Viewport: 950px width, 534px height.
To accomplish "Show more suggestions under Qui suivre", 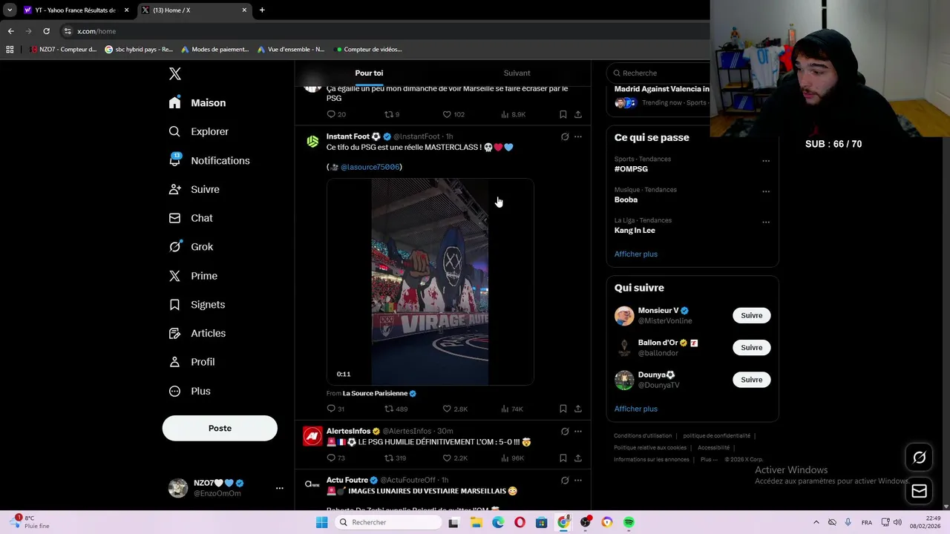I will [635, 409].
